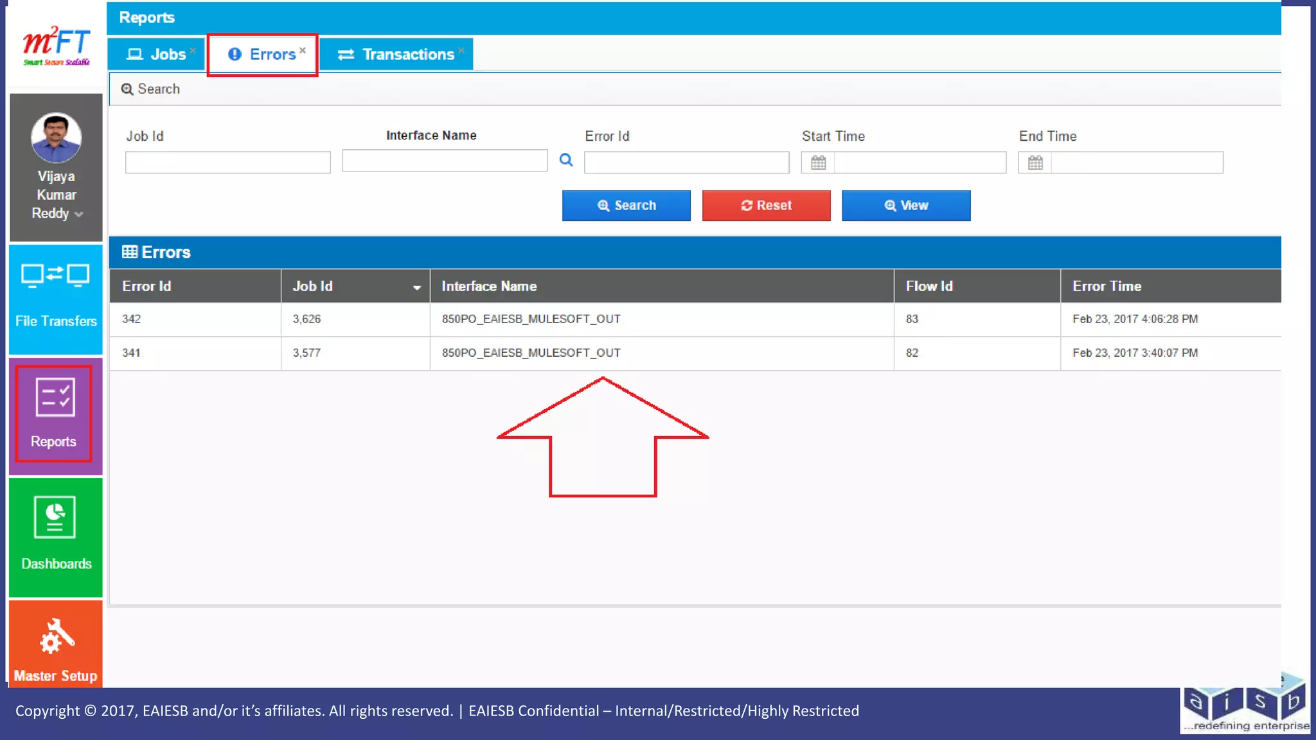This screenshot has height=740, width=1316.
Task: Open the File Transfers sidebar tile
Action: [x=56, y=298]
